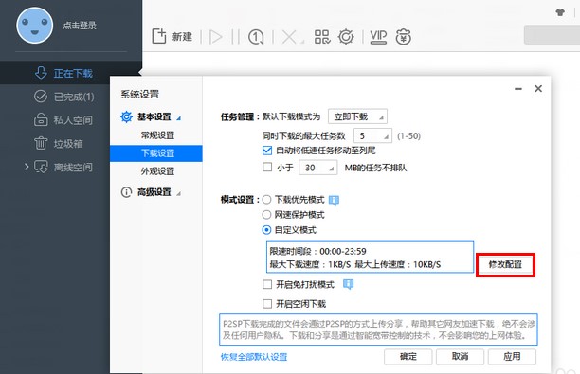580x374 pixels.
Task: Click the trash can icon in sidebar
Action: 41,143
